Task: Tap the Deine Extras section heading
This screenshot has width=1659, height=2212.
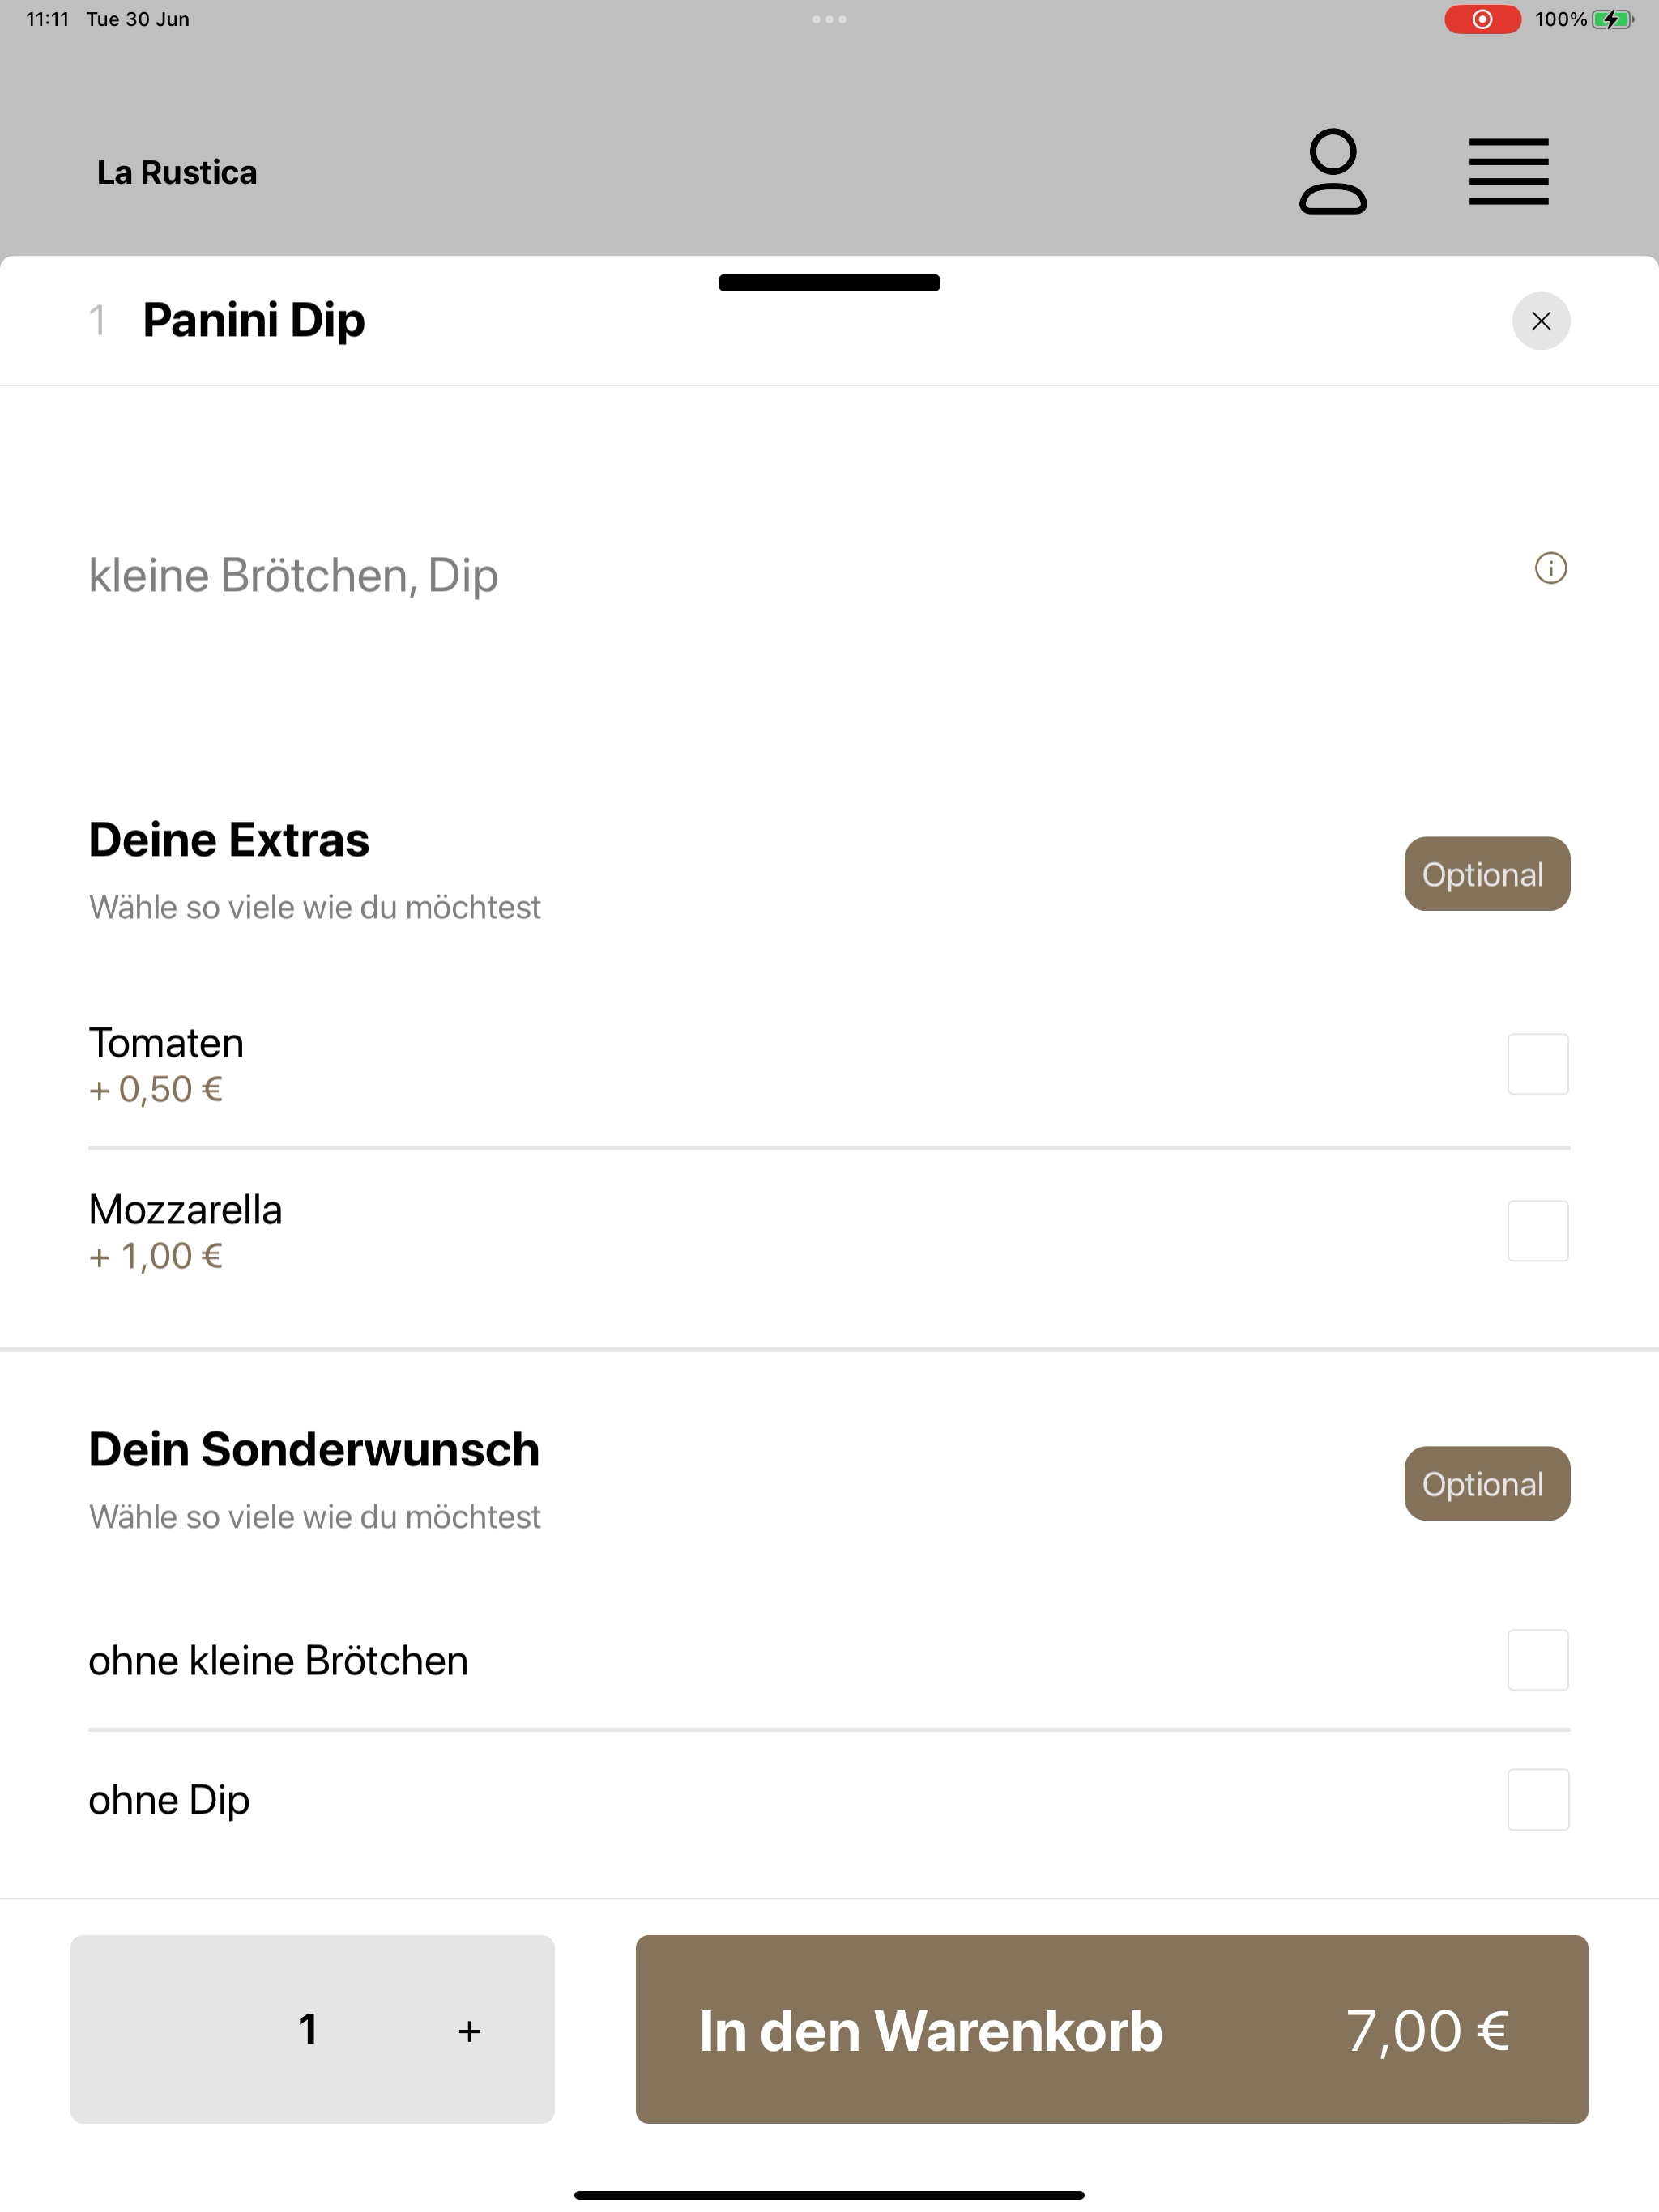Action: 229,839
